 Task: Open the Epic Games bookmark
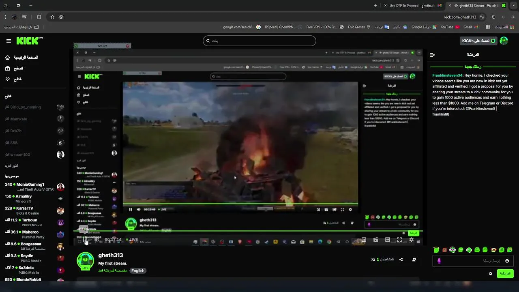(359, 27)
